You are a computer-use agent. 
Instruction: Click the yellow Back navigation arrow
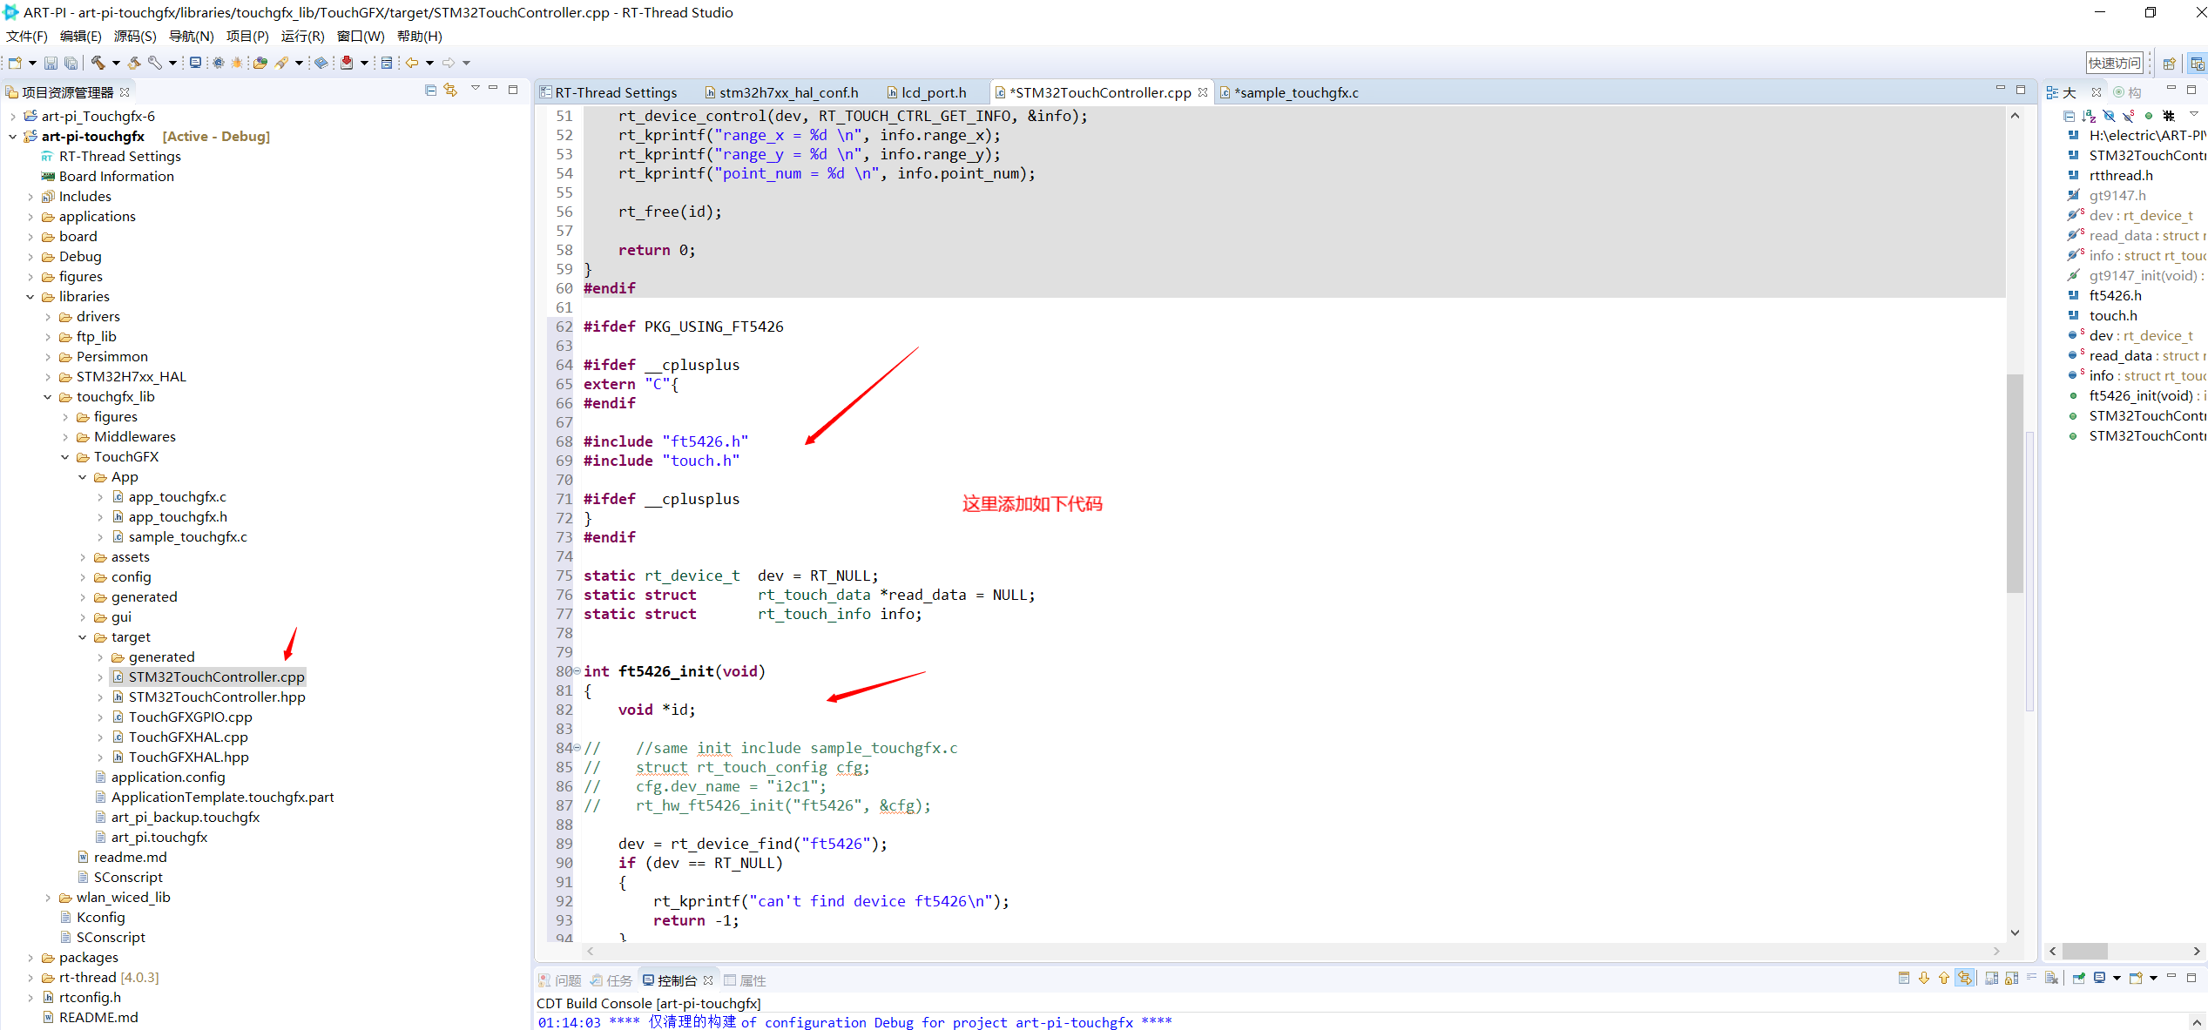click(412, 63)
